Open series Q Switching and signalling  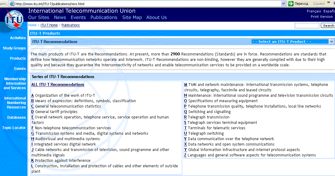tap(186, 112)
